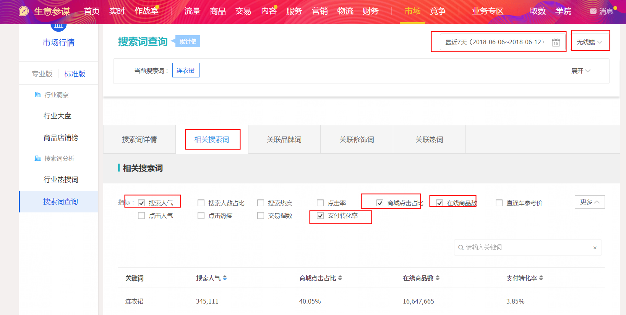Switch to 专业版 version link
626x315 pixels.
point(42,74)
